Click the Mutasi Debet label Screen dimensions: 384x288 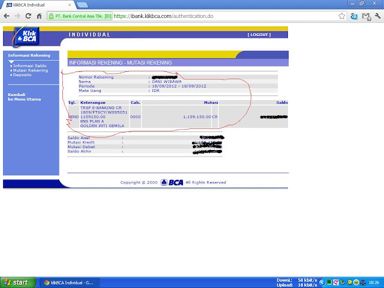tap(82, 147)
